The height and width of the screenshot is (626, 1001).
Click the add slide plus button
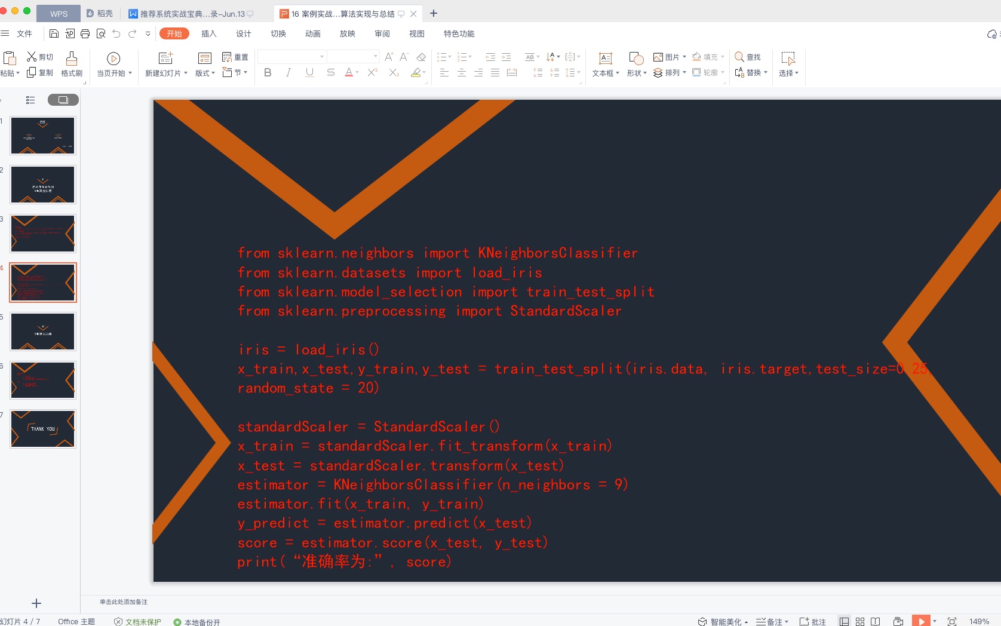36,603
